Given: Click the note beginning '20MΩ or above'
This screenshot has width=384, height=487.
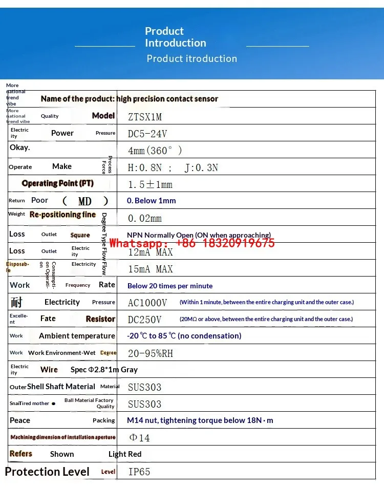Looking at the screenshot, I should pyautogui.click(x=266, y=319).
